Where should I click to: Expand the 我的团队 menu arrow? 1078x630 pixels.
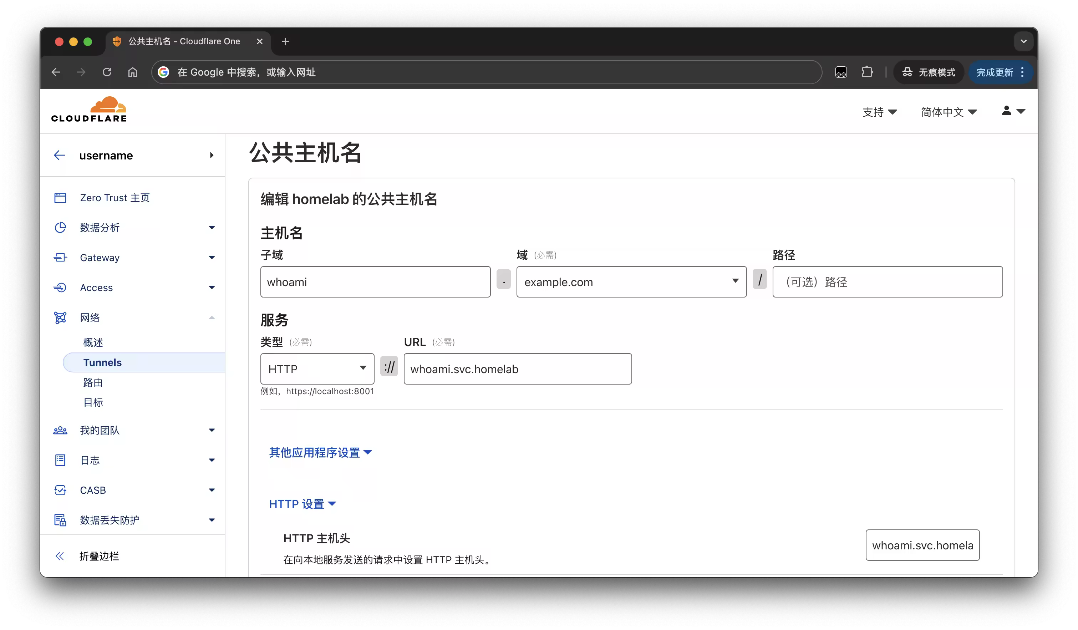click(212, 430)
